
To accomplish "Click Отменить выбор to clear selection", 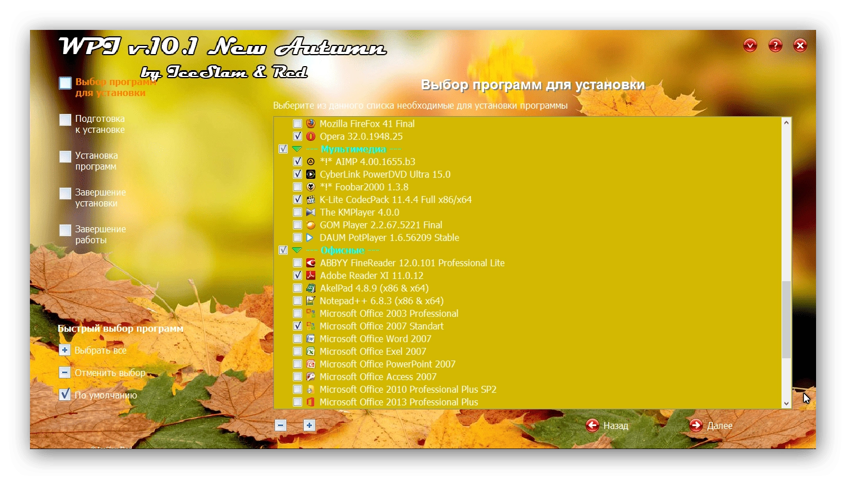I will coord(110,373).
